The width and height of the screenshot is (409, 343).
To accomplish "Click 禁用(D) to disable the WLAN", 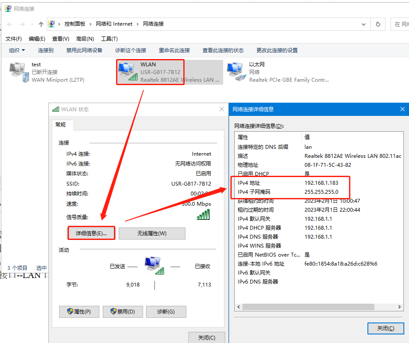I will 122,311.
